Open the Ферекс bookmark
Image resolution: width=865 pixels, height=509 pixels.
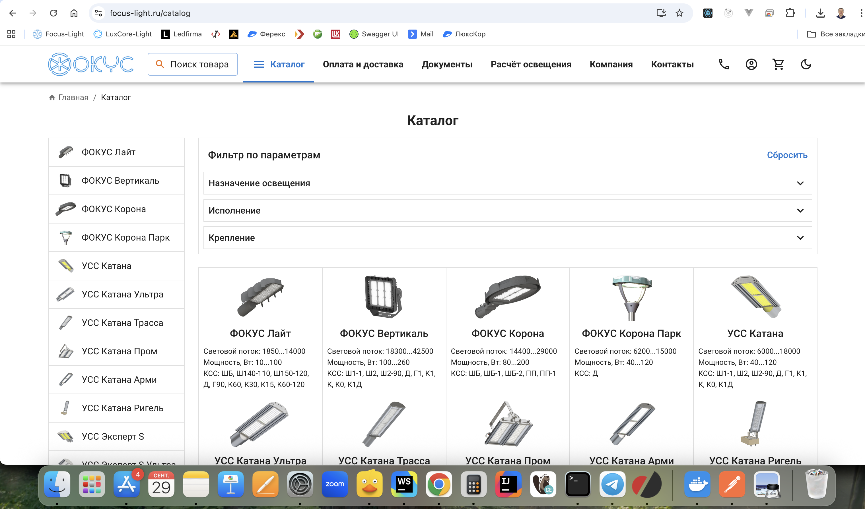[266, 34]
